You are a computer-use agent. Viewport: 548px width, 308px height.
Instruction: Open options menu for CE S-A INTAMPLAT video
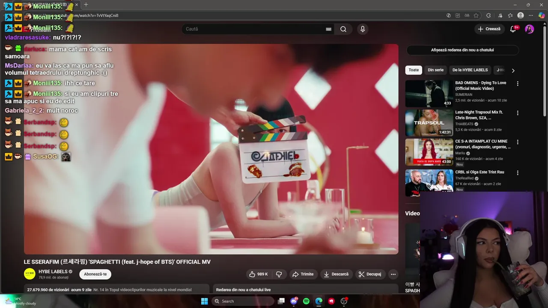click(x=518, y=142)
